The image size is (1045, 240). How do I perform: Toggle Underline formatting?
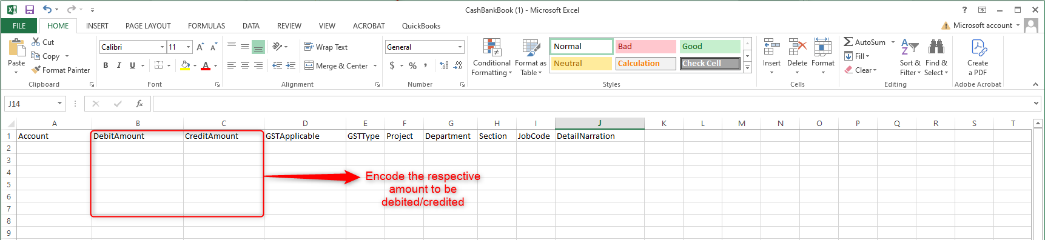point(132,65)
